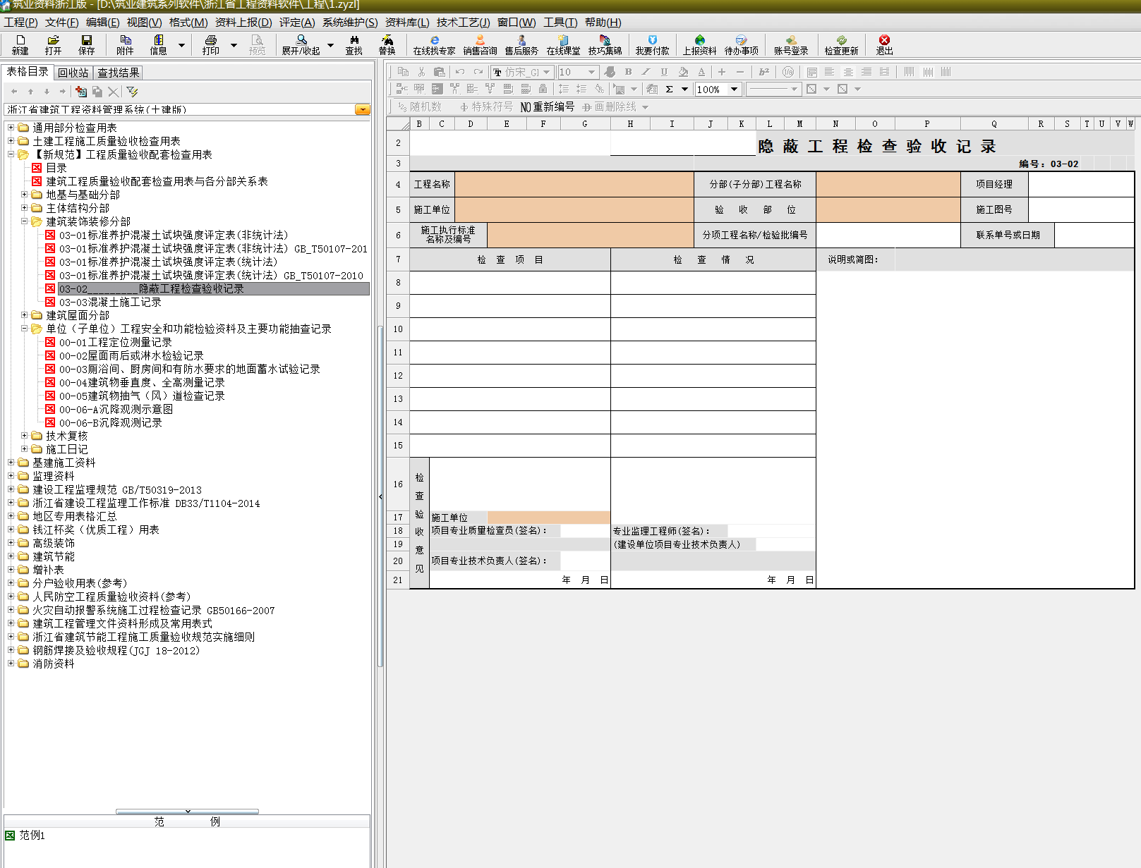This screenshot has width=1141, height=868.
Task: Open the font size dropdown showing 10
Action: 591,72
